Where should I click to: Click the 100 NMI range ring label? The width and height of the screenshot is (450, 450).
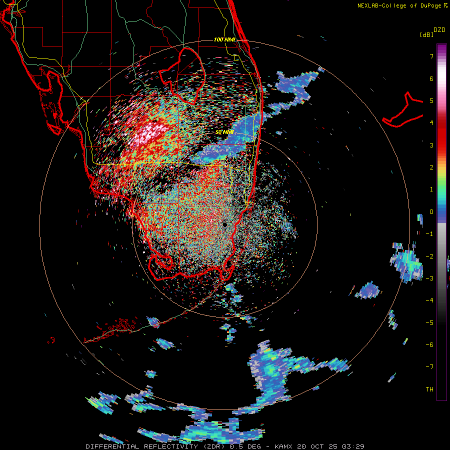click(x=224, y=39)
